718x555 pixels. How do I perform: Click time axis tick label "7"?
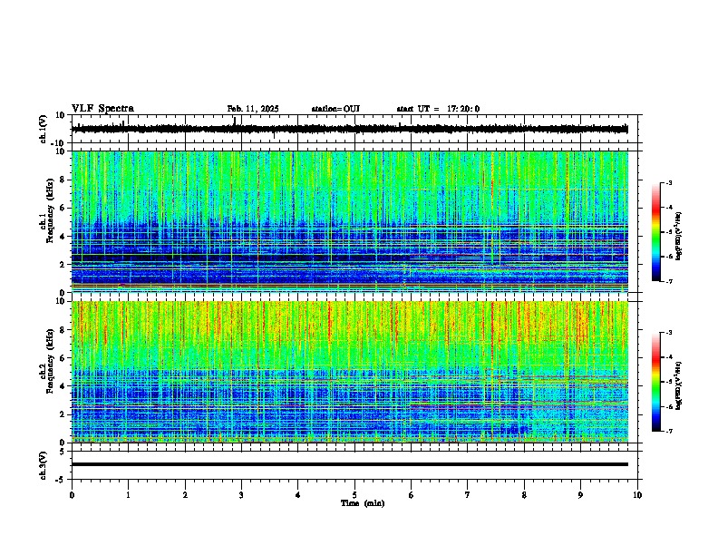[x=468, y=495]
